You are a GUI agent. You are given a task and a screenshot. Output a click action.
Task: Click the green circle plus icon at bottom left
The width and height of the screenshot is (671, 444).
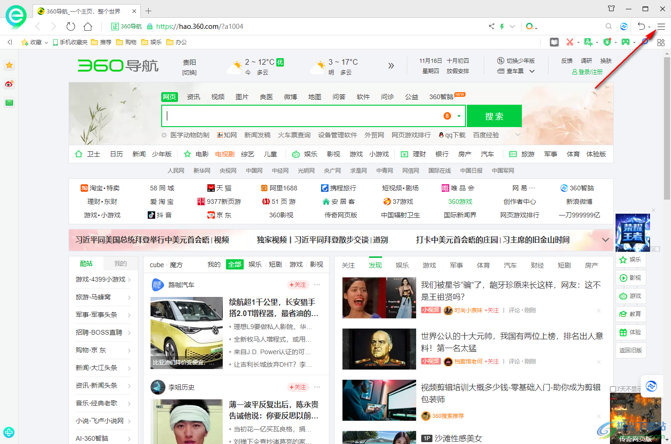[9, 432]
